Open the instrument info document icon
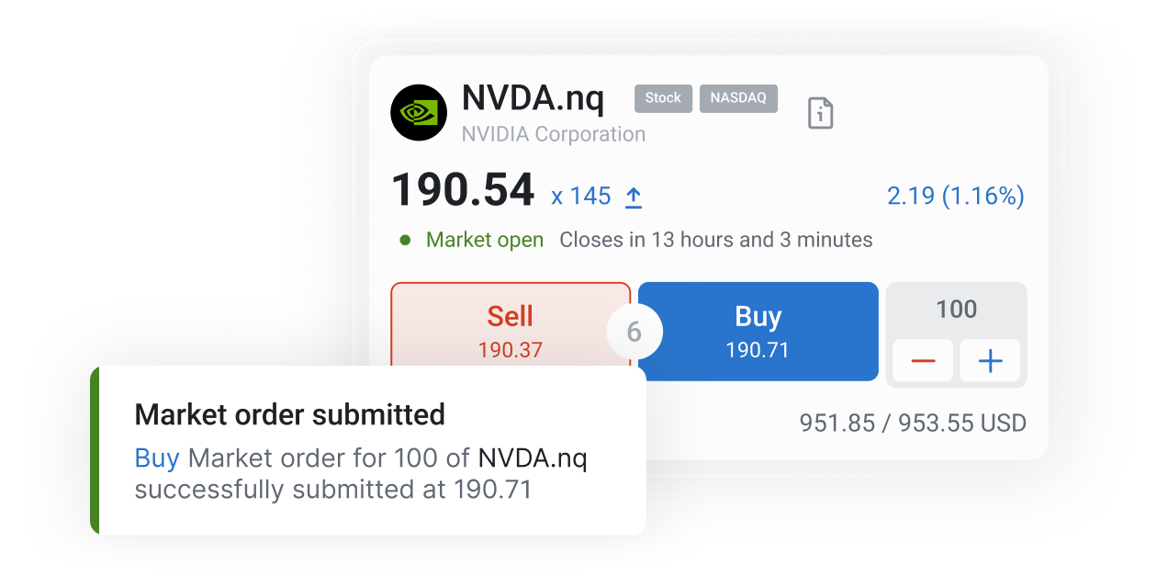This screenshot has width=1168, height=588. point(820,113)
